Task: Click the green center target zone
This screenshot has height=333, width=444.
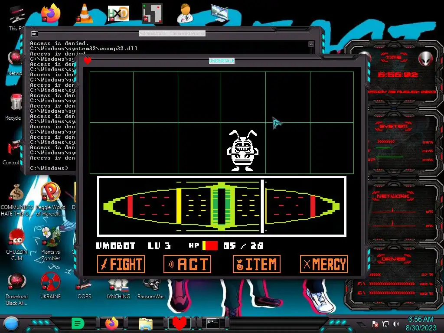Action: click(222, 206)
